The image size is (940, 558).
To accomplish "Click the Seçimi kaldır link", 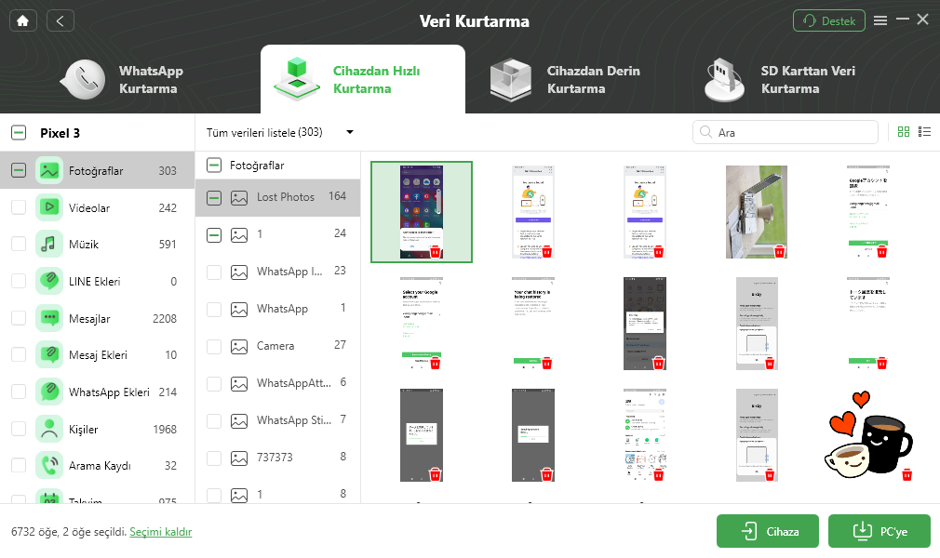I will point(161,532).
